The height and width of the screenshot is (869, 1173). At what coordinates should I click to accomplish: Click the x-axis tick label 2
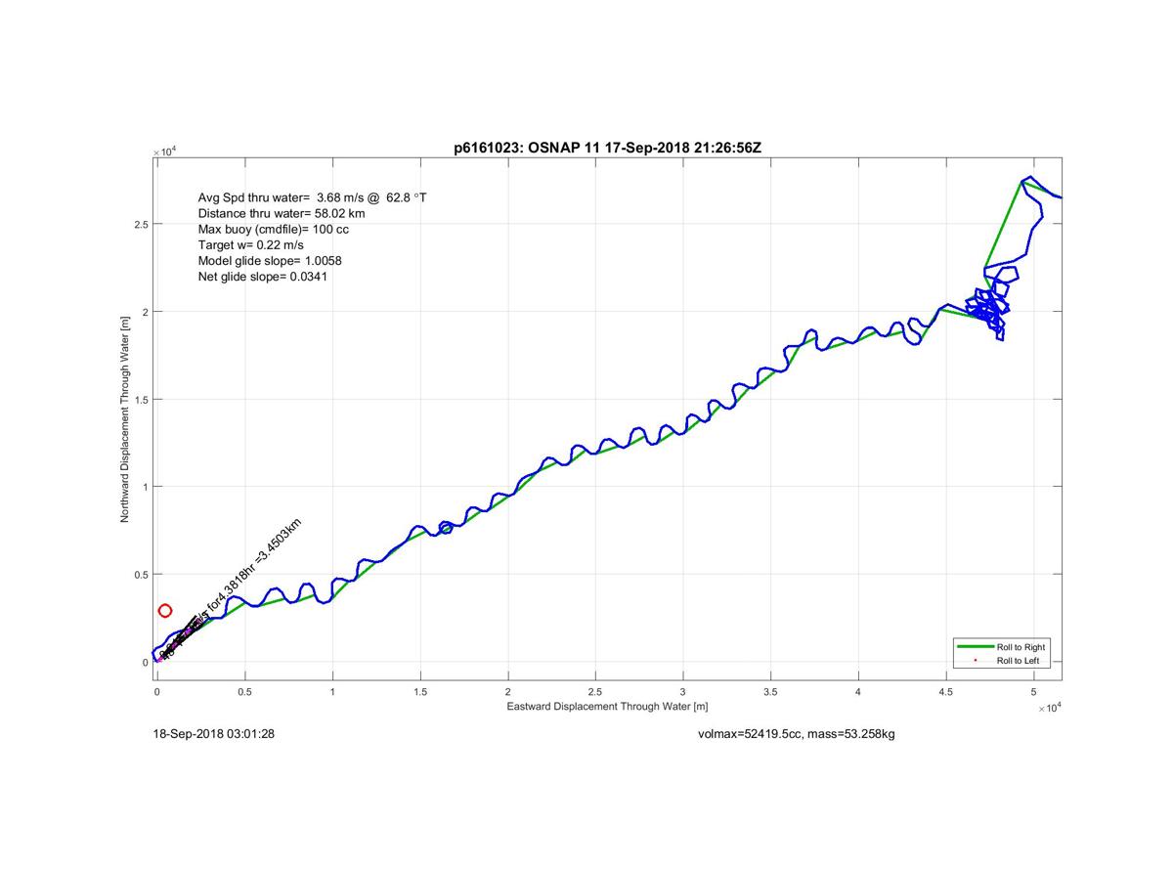(x=507, y=692)
